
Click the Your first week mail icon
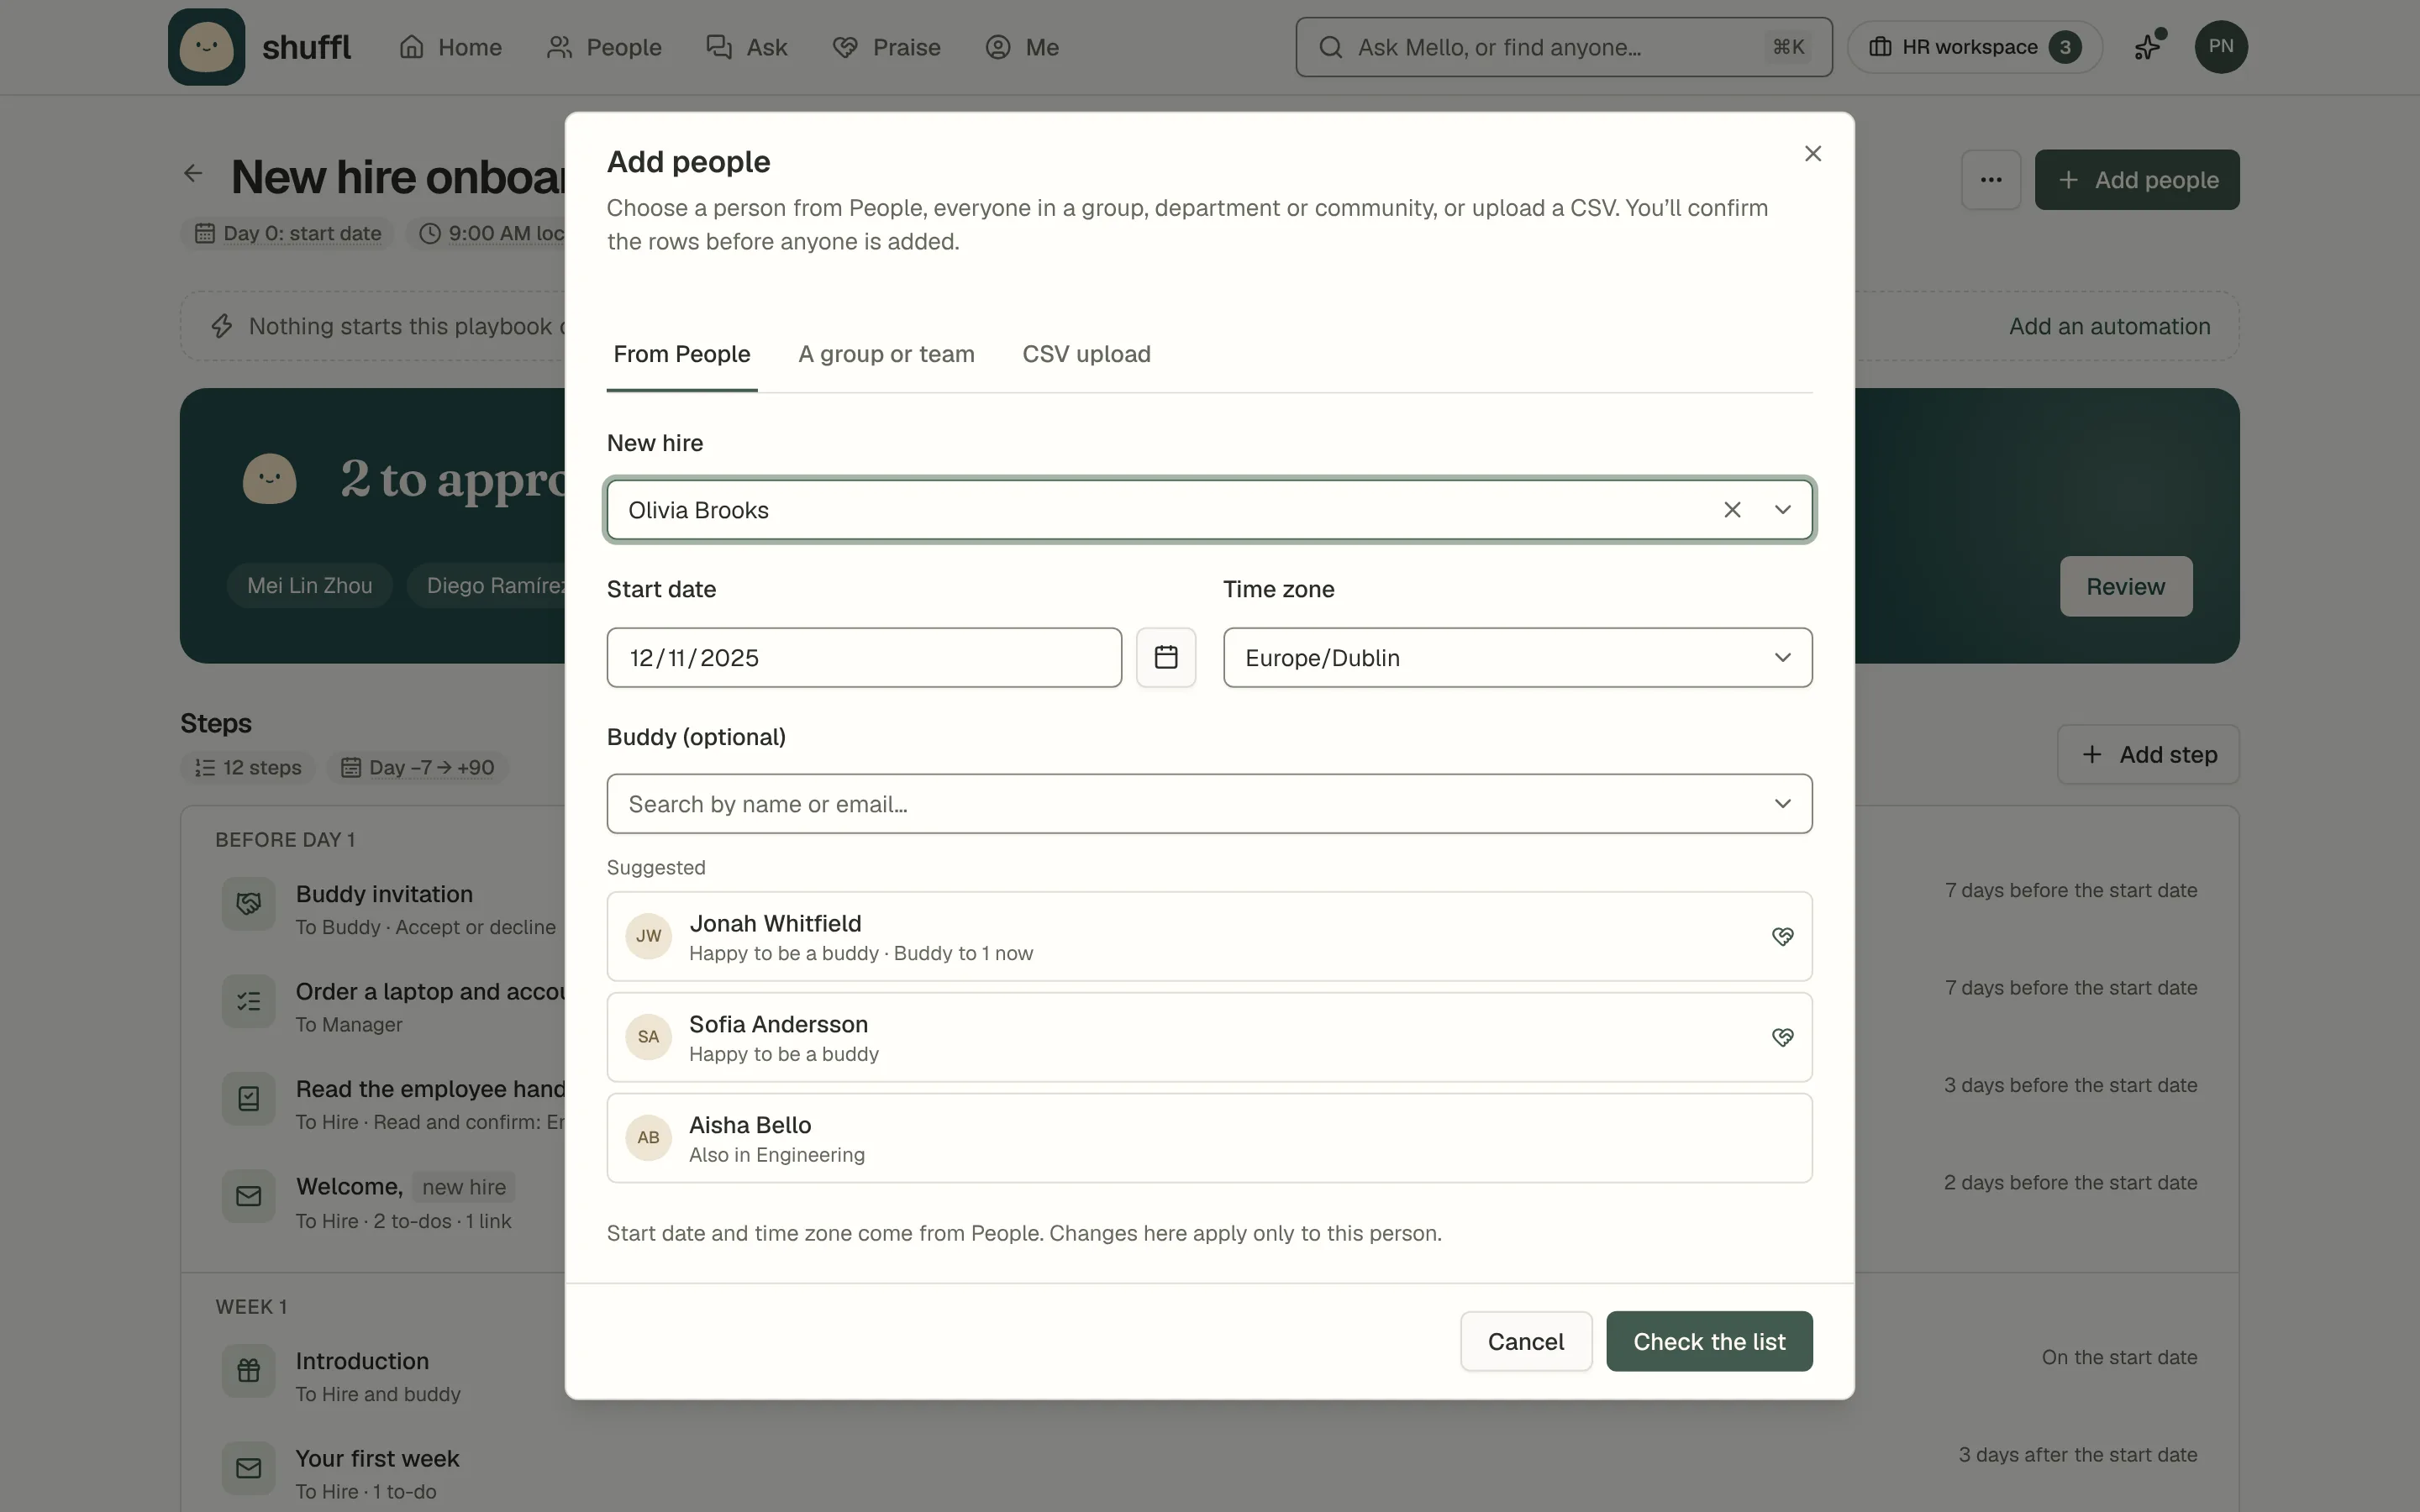pos(249,1467)
